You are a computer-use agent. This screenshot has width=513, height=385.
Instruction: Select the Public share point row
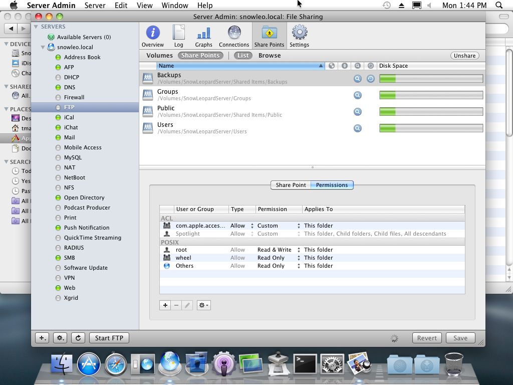(312, 111)
